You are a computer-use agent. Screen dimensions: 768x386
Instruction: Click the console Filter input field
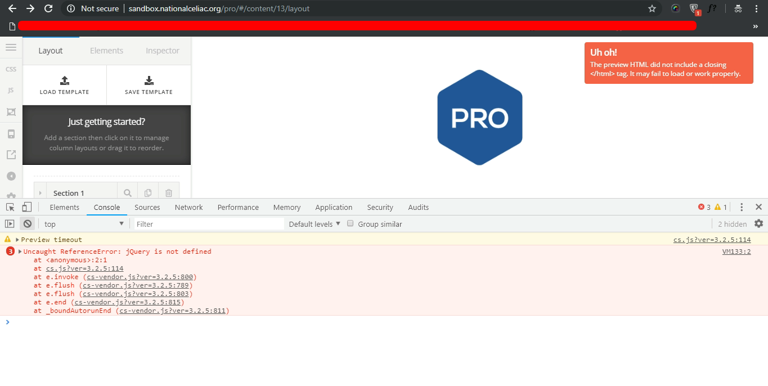coord(209,224)
